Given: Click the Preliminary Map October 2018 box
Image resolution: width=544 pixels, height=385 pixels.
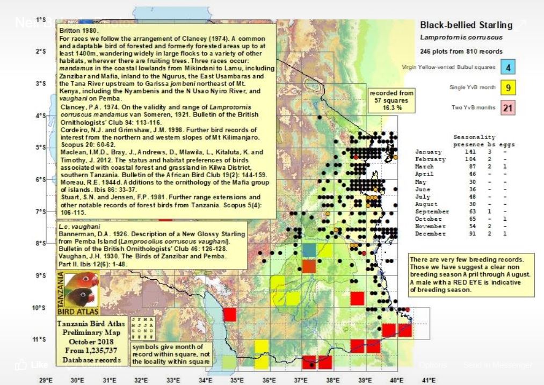Looking at the screenshot, I should pyautogui.click(x=92, y=341).
